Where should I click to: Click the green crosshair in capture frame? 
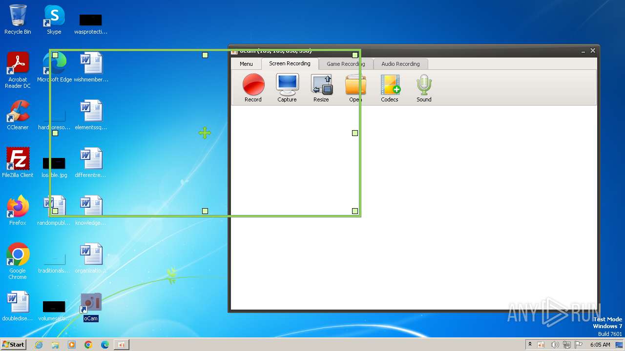pos(205,133)
